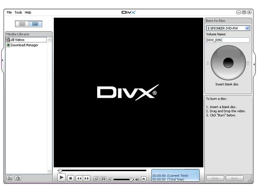Click the DivX logo in title bar
Screen dimensions: 257x185
point(128,12)
